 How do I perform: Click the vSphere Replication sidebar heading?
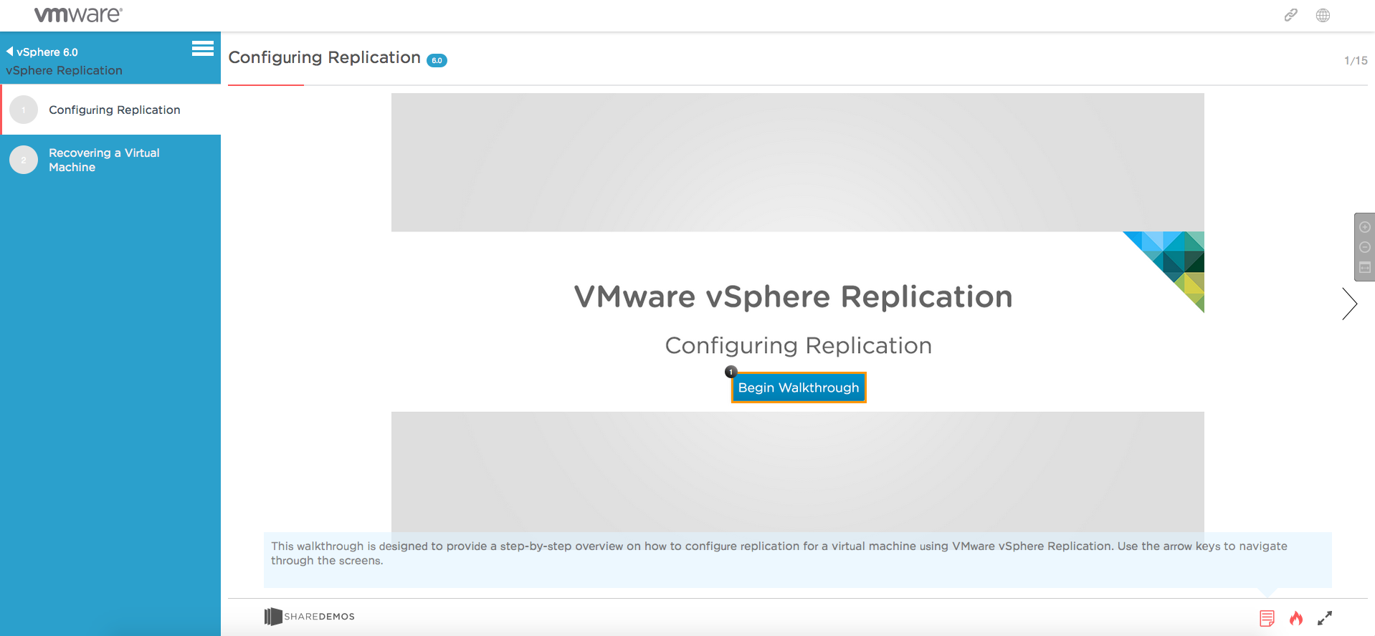pos(64,70)
